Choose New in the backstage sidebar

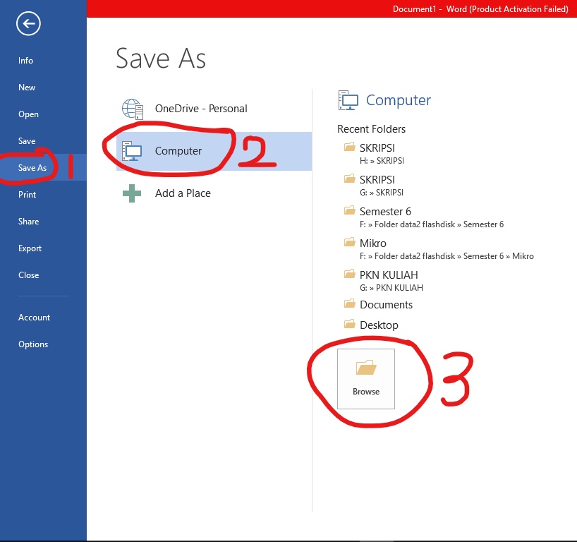point(27,88)
